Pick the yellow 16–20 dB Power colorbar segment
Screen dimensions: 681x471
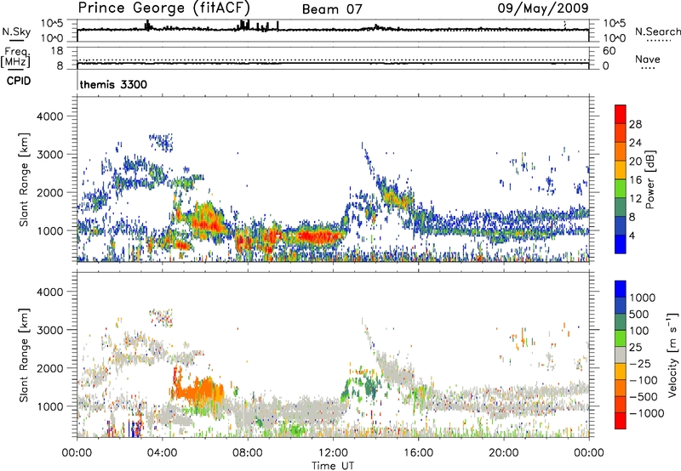(x=621, y=170)
